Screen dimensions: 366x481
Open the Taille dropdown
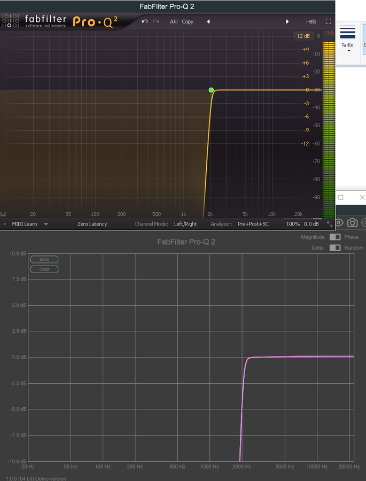click(x=348, y=39)
